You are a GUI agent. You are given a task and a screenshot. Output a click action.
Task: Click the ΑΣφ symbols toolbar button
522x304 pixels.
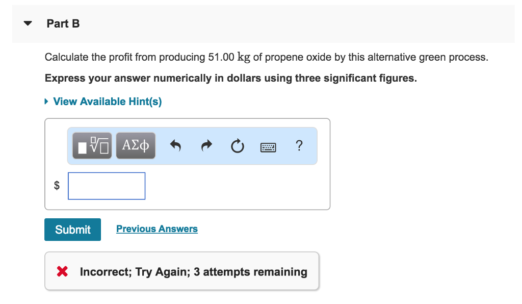pyautogui.click(x=136, y=145)
